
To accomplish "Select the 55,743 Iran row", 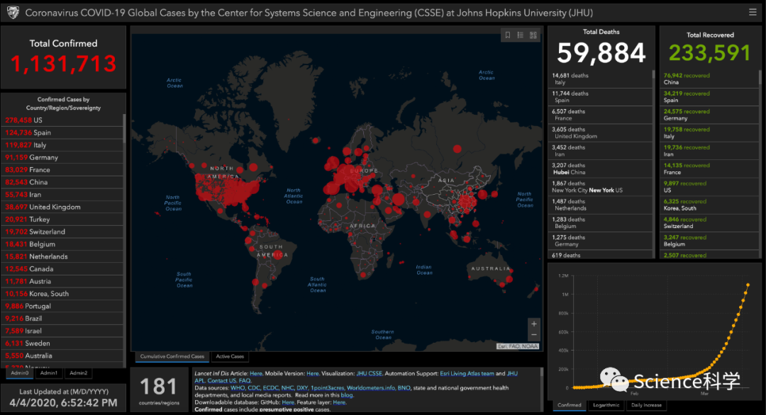I will pyautogui.click(x=62, y=195).
